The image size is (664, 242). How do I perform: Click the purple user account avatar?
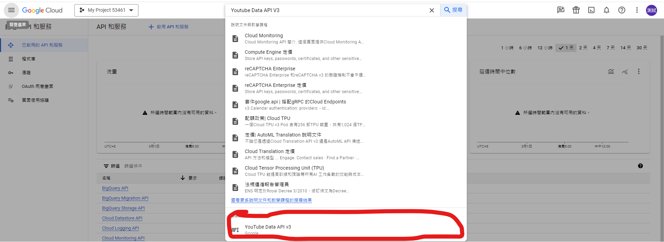(652, 10)
